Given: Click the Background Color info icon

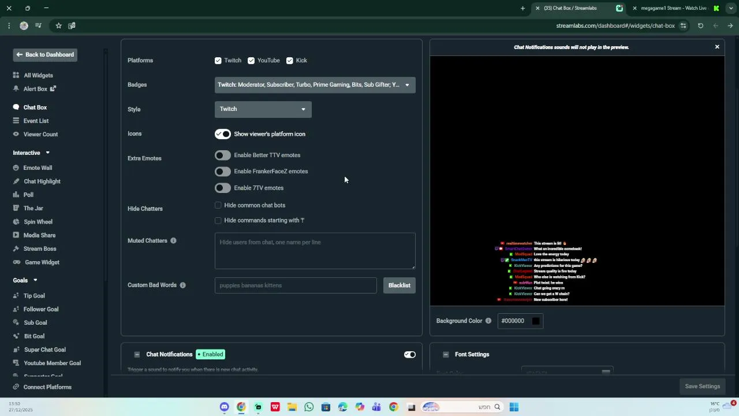Looking at the screenshot, I should [488, 321].
